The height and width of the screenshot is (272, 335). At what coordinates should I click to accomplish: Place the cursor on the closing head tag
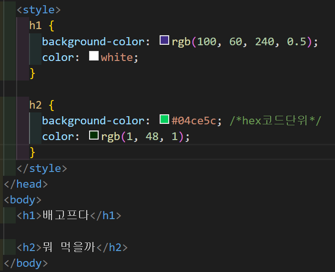click(x=26, y=184)
